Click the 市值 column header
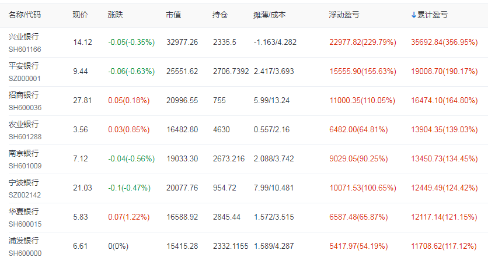Screen dimensions: 488x261 click(x=173, y=15)
